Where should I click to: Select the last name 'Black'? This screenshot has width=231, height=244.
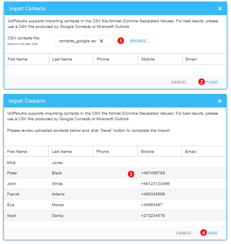tap(57, 173)
